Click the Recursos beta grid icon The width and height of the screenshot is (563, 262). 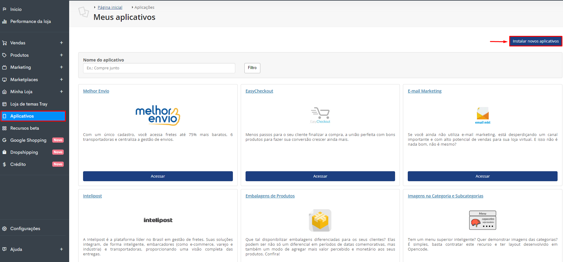pyautogui.click(x=5, y=128)
